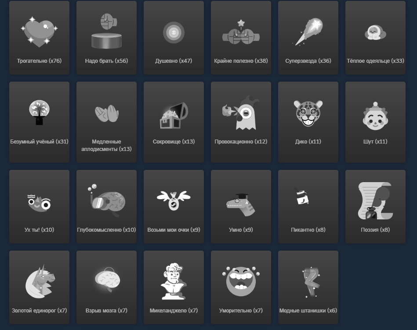The width and height of the screenshot is (417, 330).
Task: Select the Поэзия scroll and inkwell icon
Action: tap(375, 201)
